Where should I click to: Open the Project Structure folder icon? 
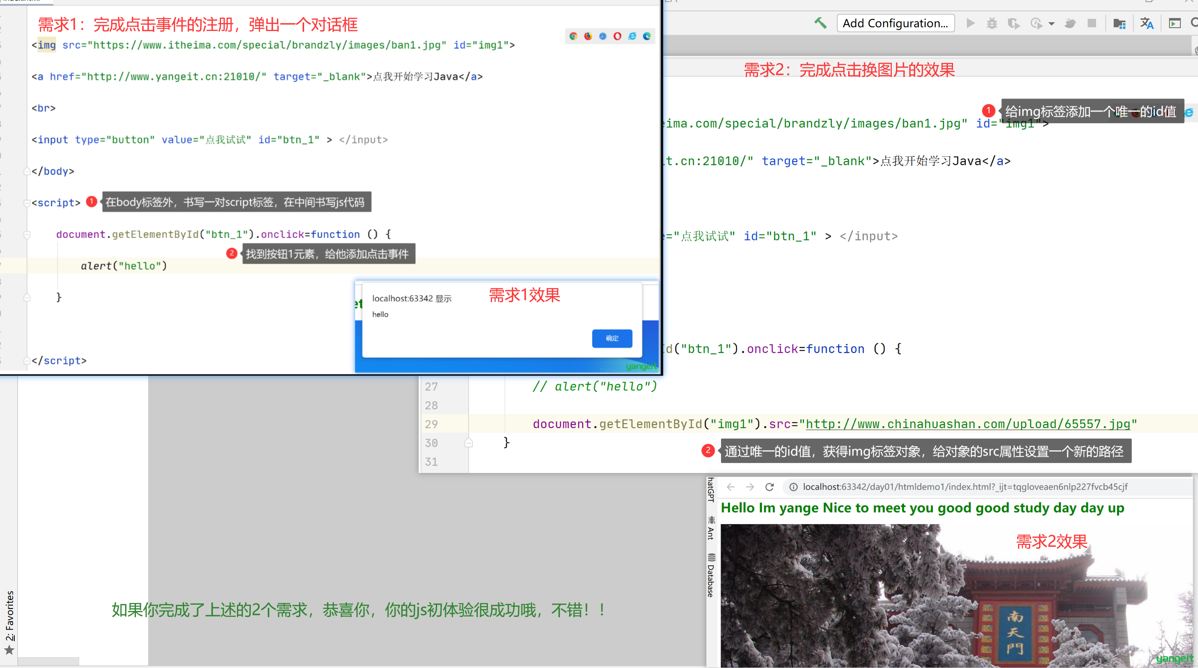pos(1119,23)
